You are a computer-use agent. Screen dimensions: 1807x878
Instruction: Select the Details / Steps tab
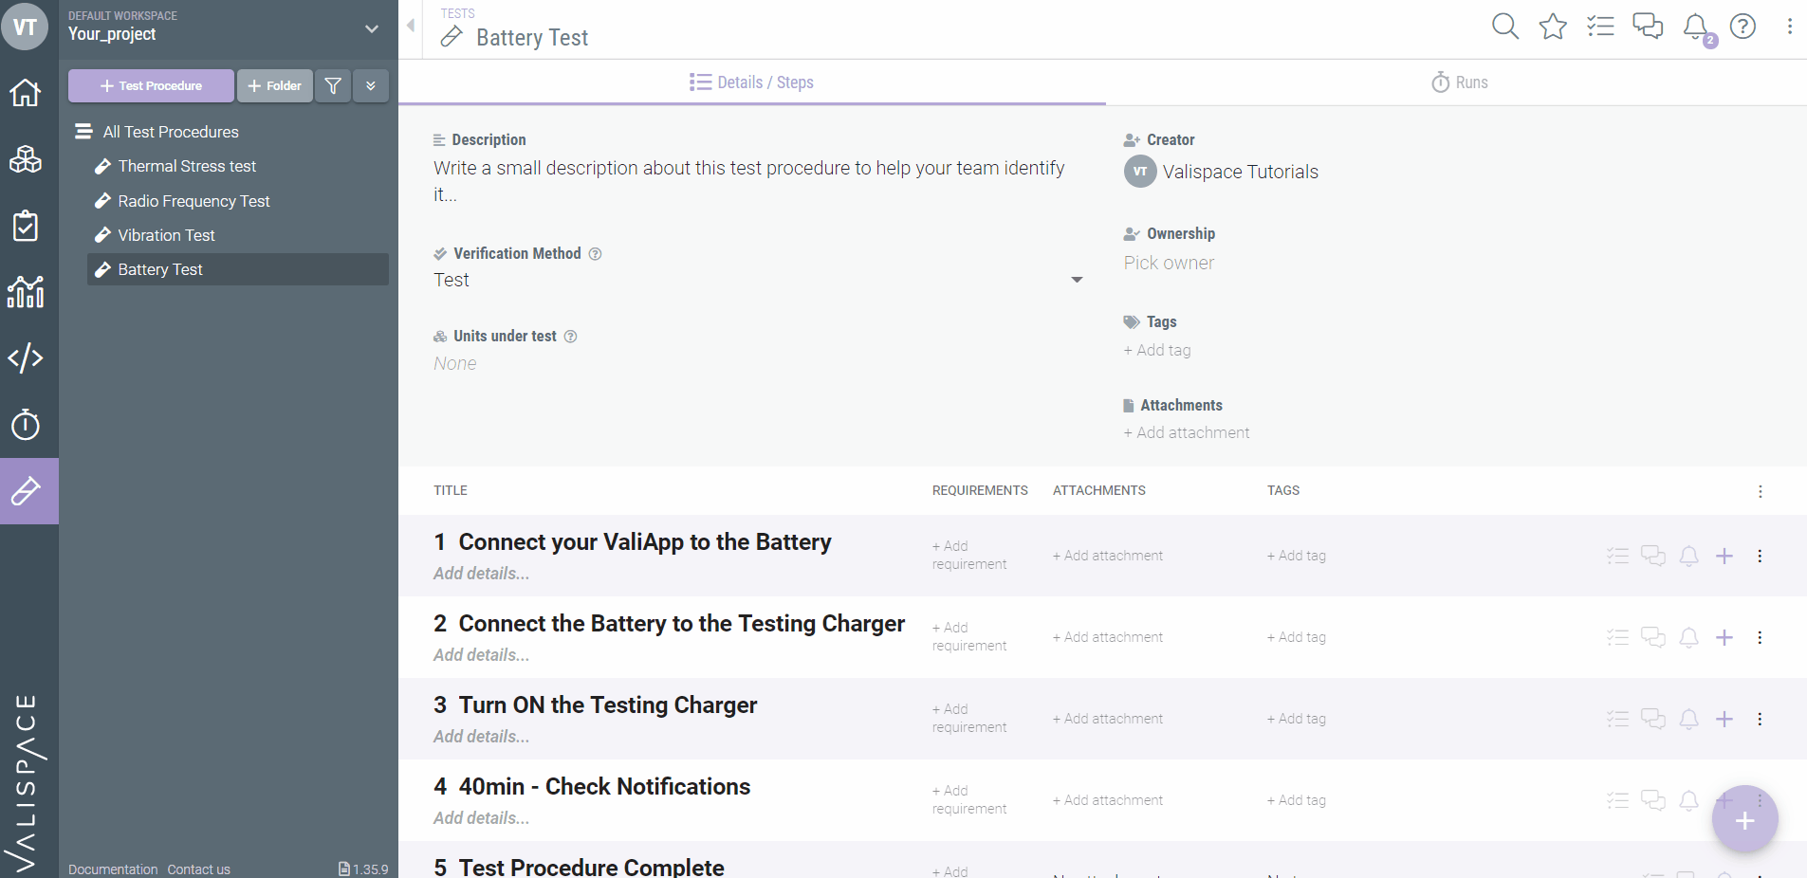[752, 82]
